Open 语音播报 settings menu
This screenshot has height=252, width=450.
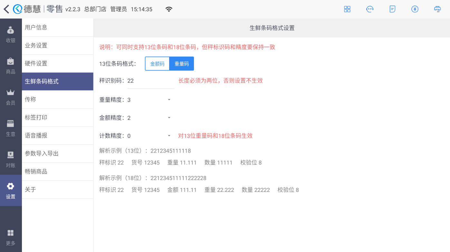58,135
